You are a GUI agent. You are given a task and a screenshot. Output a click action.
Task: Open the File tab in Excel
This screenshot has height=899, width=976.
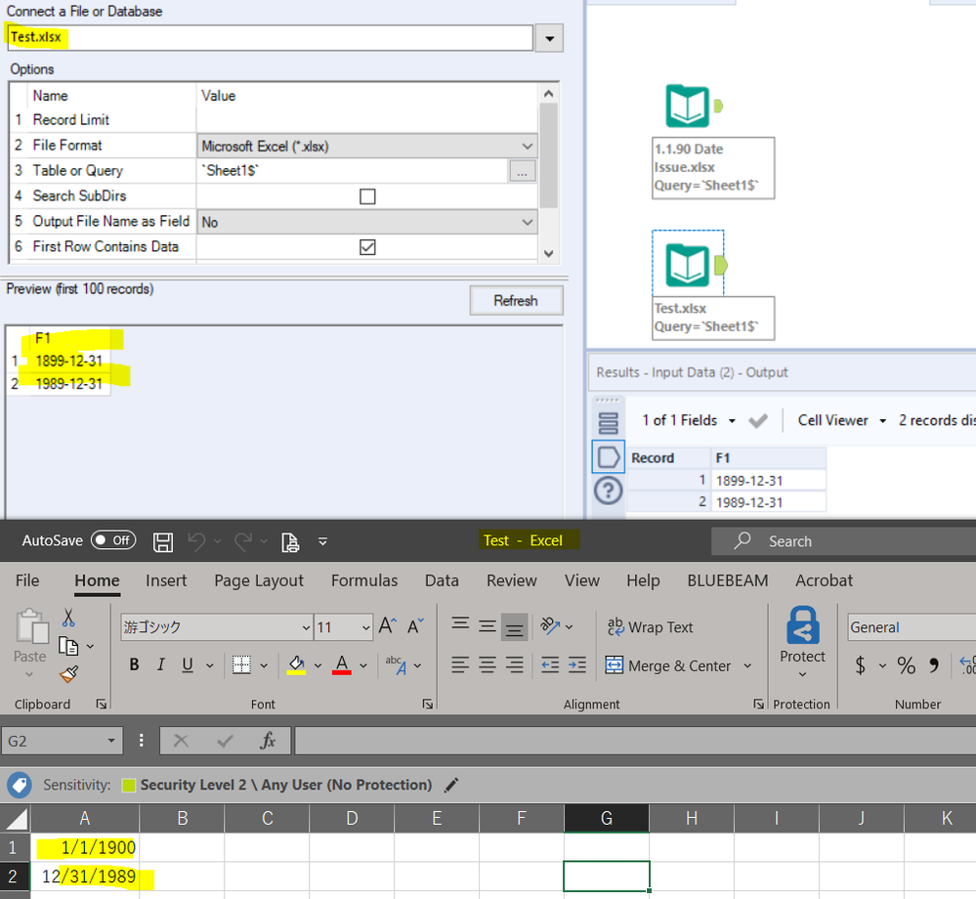(27, 580)
